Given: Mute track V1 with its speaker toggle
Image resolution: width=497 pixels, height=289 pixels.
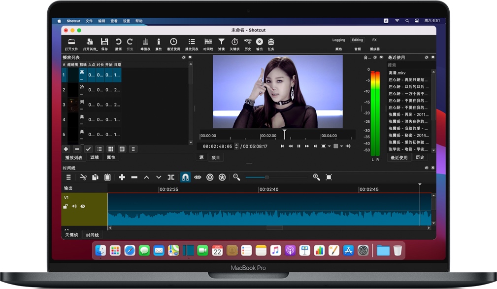Looking at the screenshot, I should [x=74, y=207].
